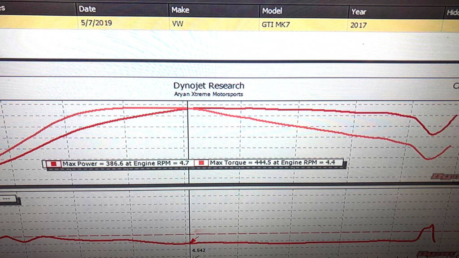The width and height of the screenshot is (459, 258).
Task: Click the red Max Power legend swatch
Action: (55, 164)
